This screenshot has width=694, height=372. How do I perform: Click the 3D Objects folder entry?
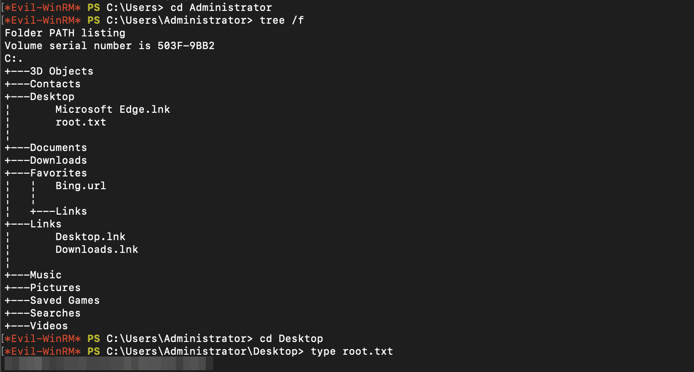pos(61,71)
